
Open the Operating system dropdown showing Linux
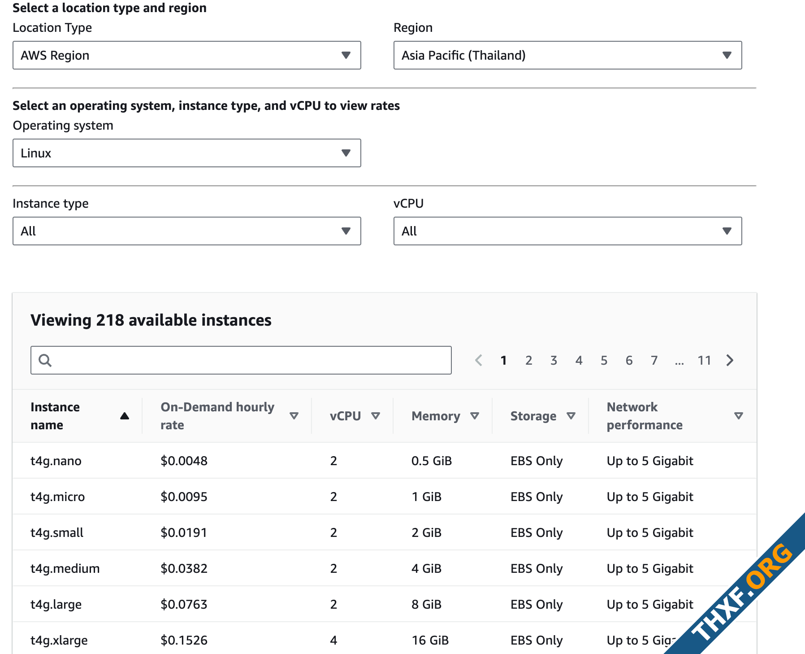tap(186, 153)
